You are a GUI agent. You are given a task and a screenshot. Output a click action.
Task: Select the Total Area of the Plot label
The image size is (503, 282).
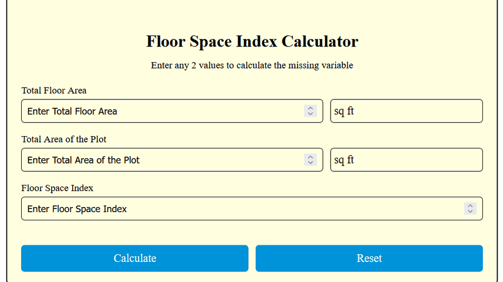(x=64, y=139)
